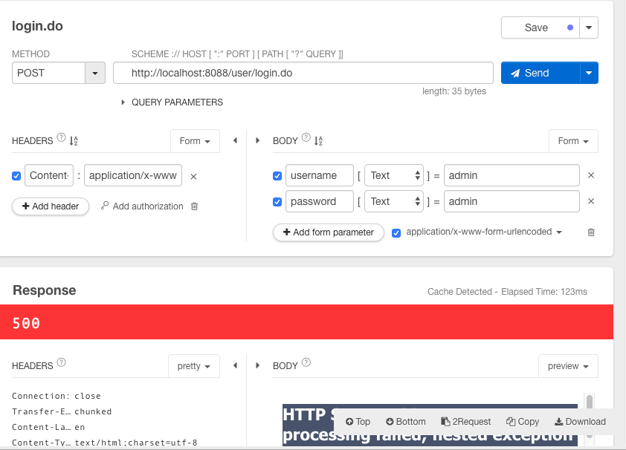Collapse response body panel with right arrow

(x=257, y=365)
